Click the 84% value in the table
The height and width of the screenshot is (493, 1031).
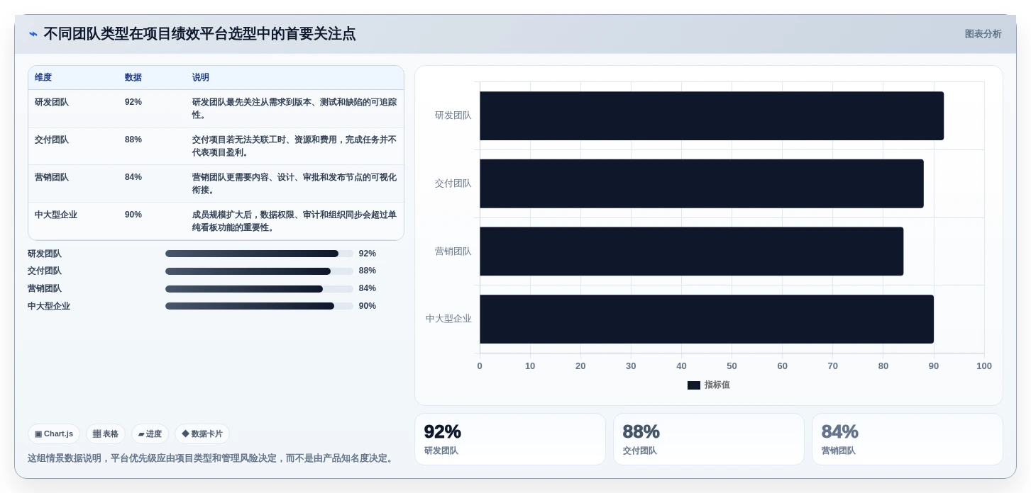(133, 177)
